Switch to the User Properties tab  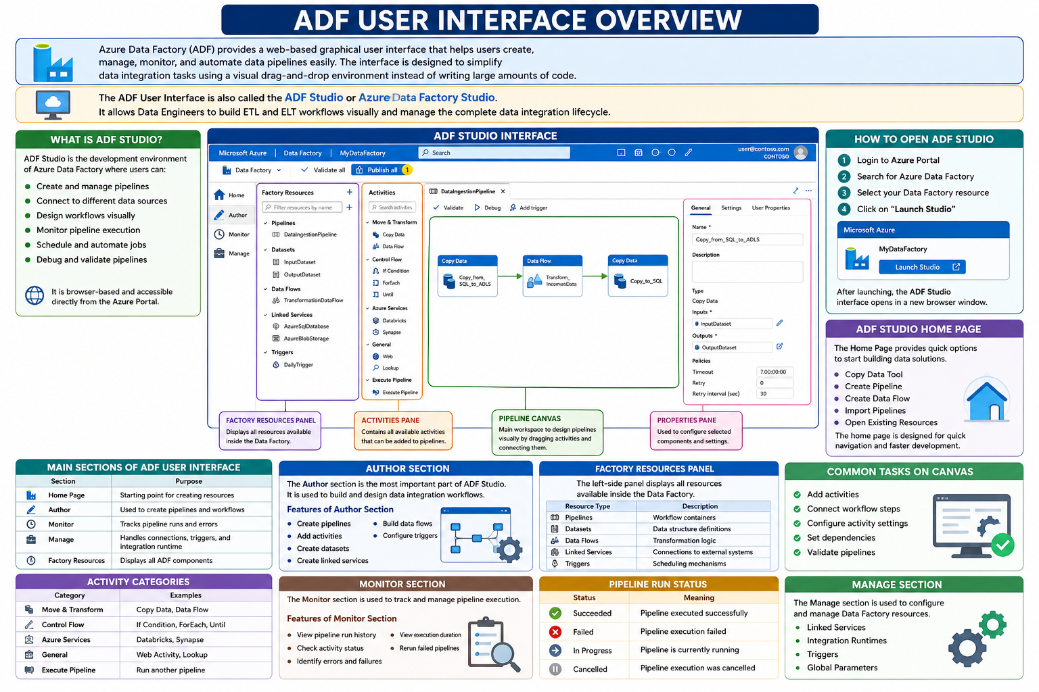coord(771,208)
